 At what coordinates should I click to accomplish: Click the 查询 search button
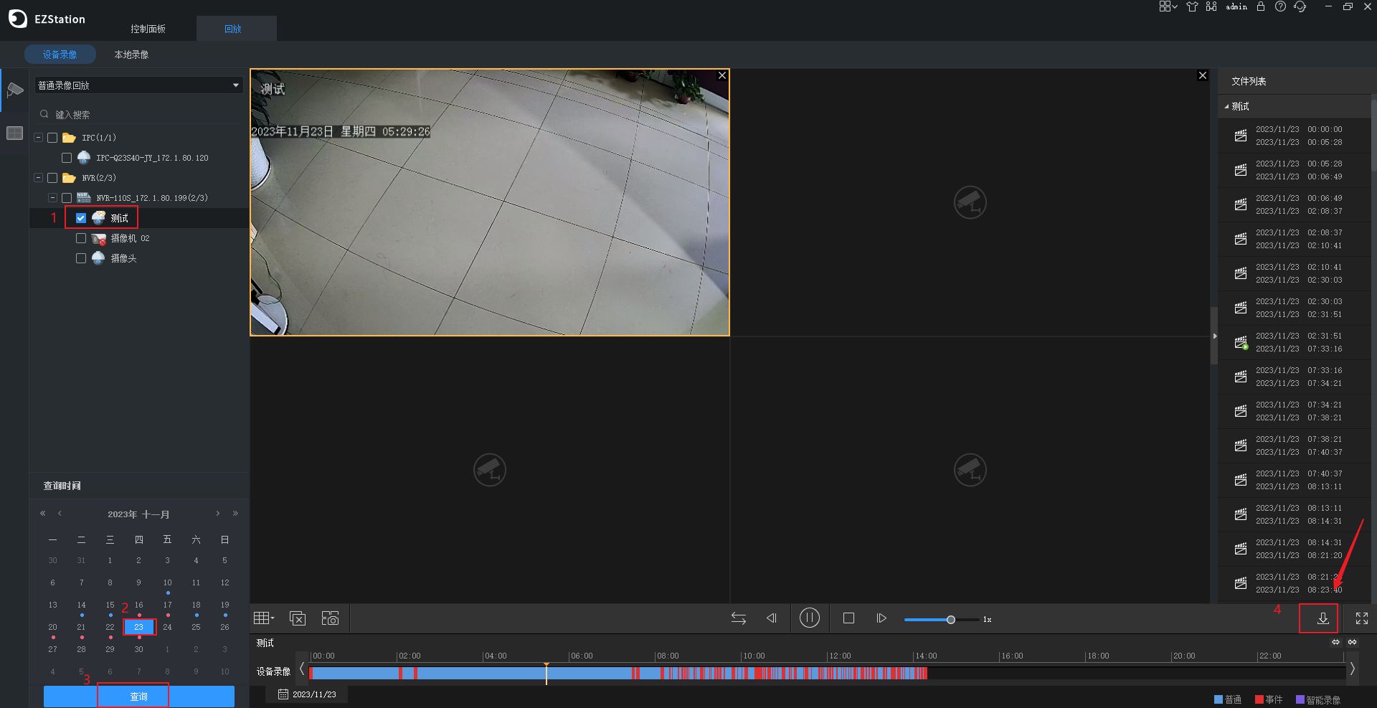138,697
